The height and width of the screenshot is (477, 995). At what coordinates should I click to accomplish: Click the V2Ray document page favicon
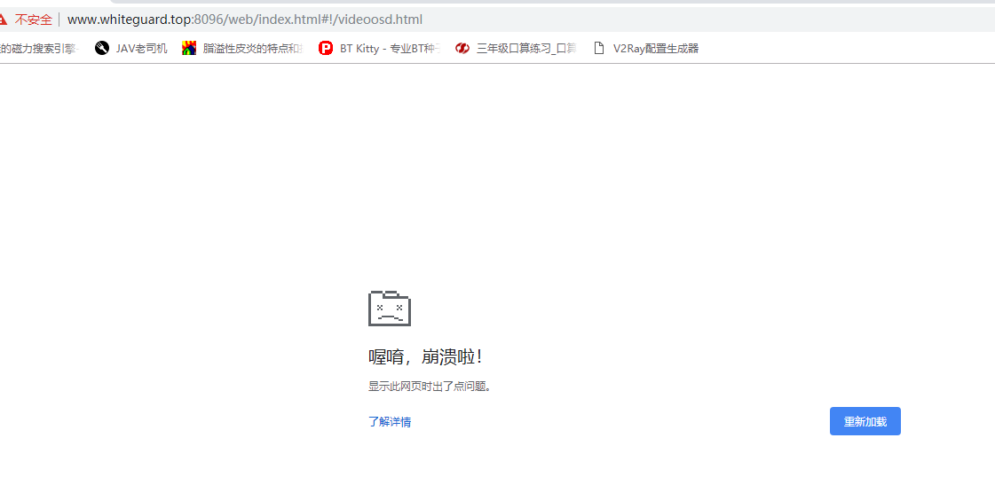coord(598,48)
